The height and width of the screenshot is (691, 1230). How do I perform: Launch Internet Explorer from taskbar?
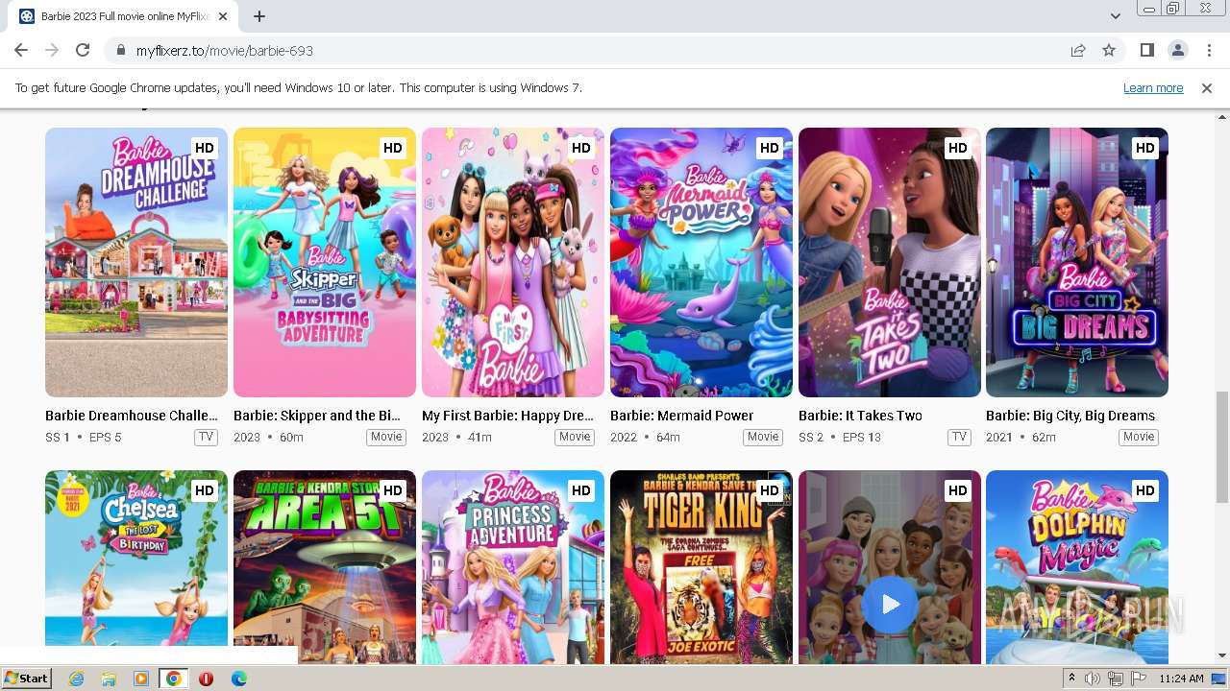(76, 679)
